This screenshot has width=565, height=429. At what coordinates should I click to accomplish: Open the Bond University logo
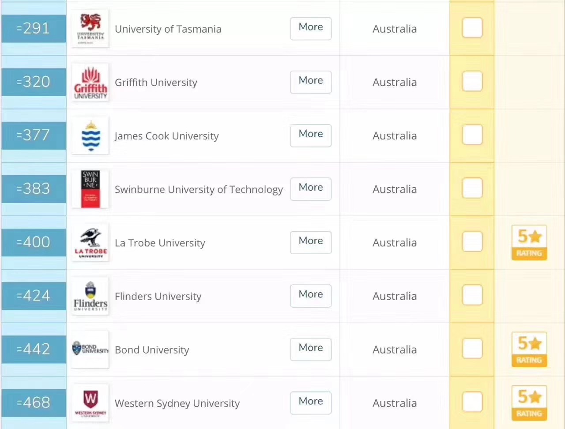tap(90, 349)
